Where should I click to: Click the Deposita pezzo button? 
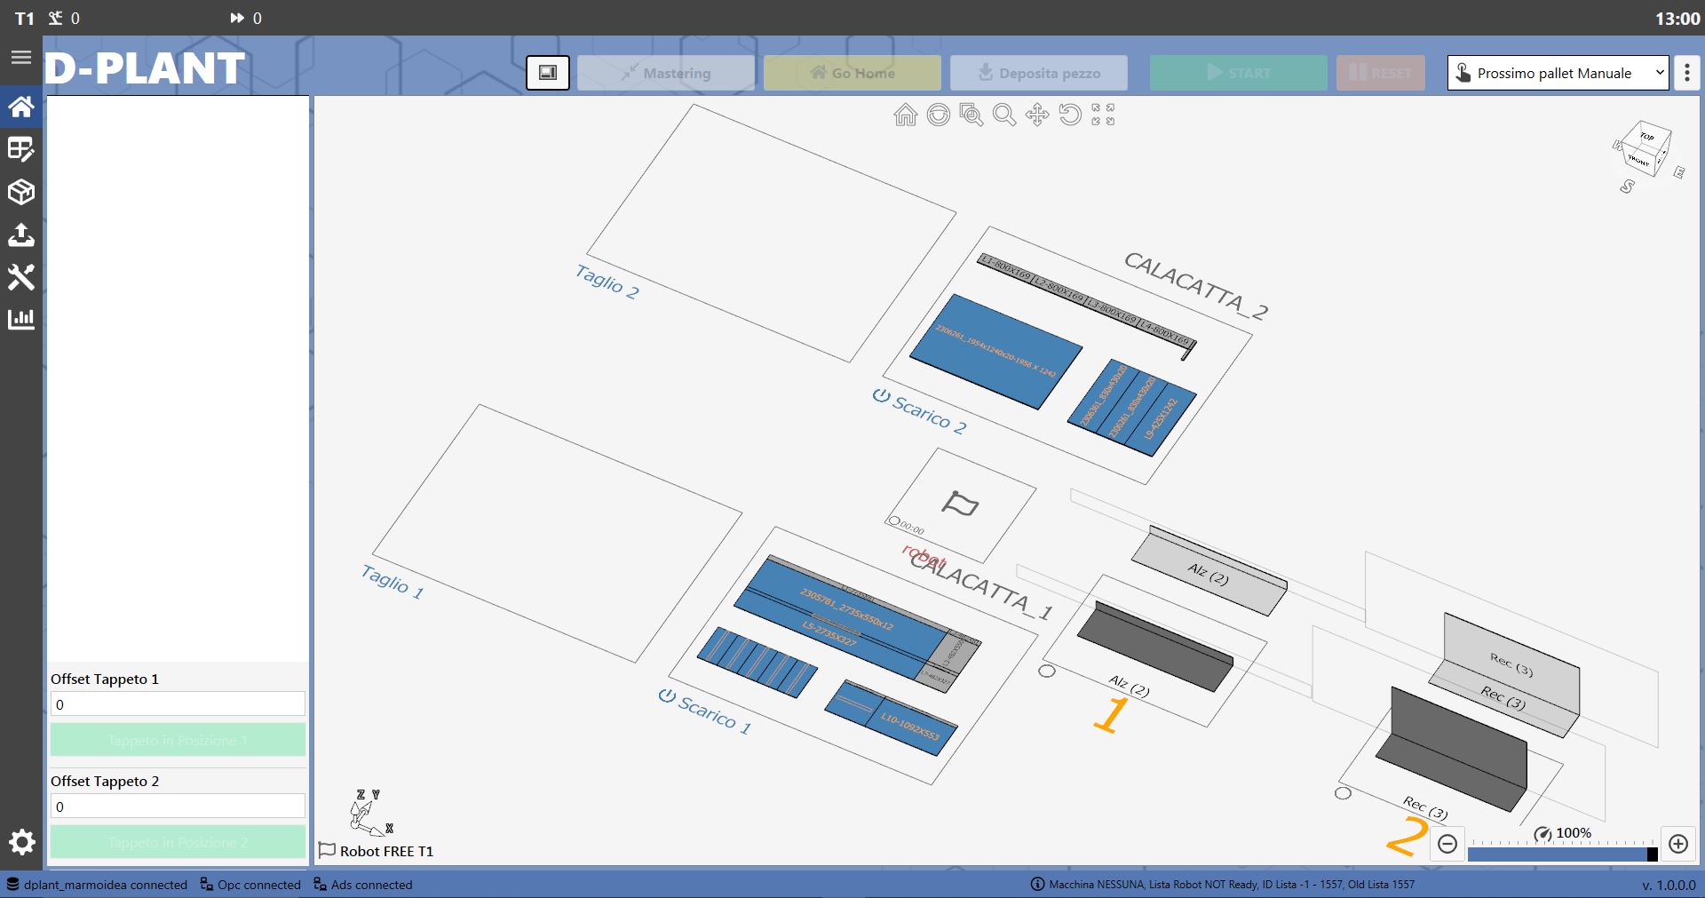click(x=1039, y=73)
